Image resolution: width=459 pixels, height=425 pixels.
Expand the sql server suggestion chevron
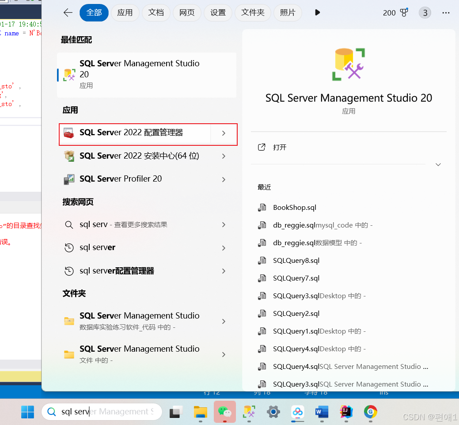pyautogui.click(x=224, y=248)
